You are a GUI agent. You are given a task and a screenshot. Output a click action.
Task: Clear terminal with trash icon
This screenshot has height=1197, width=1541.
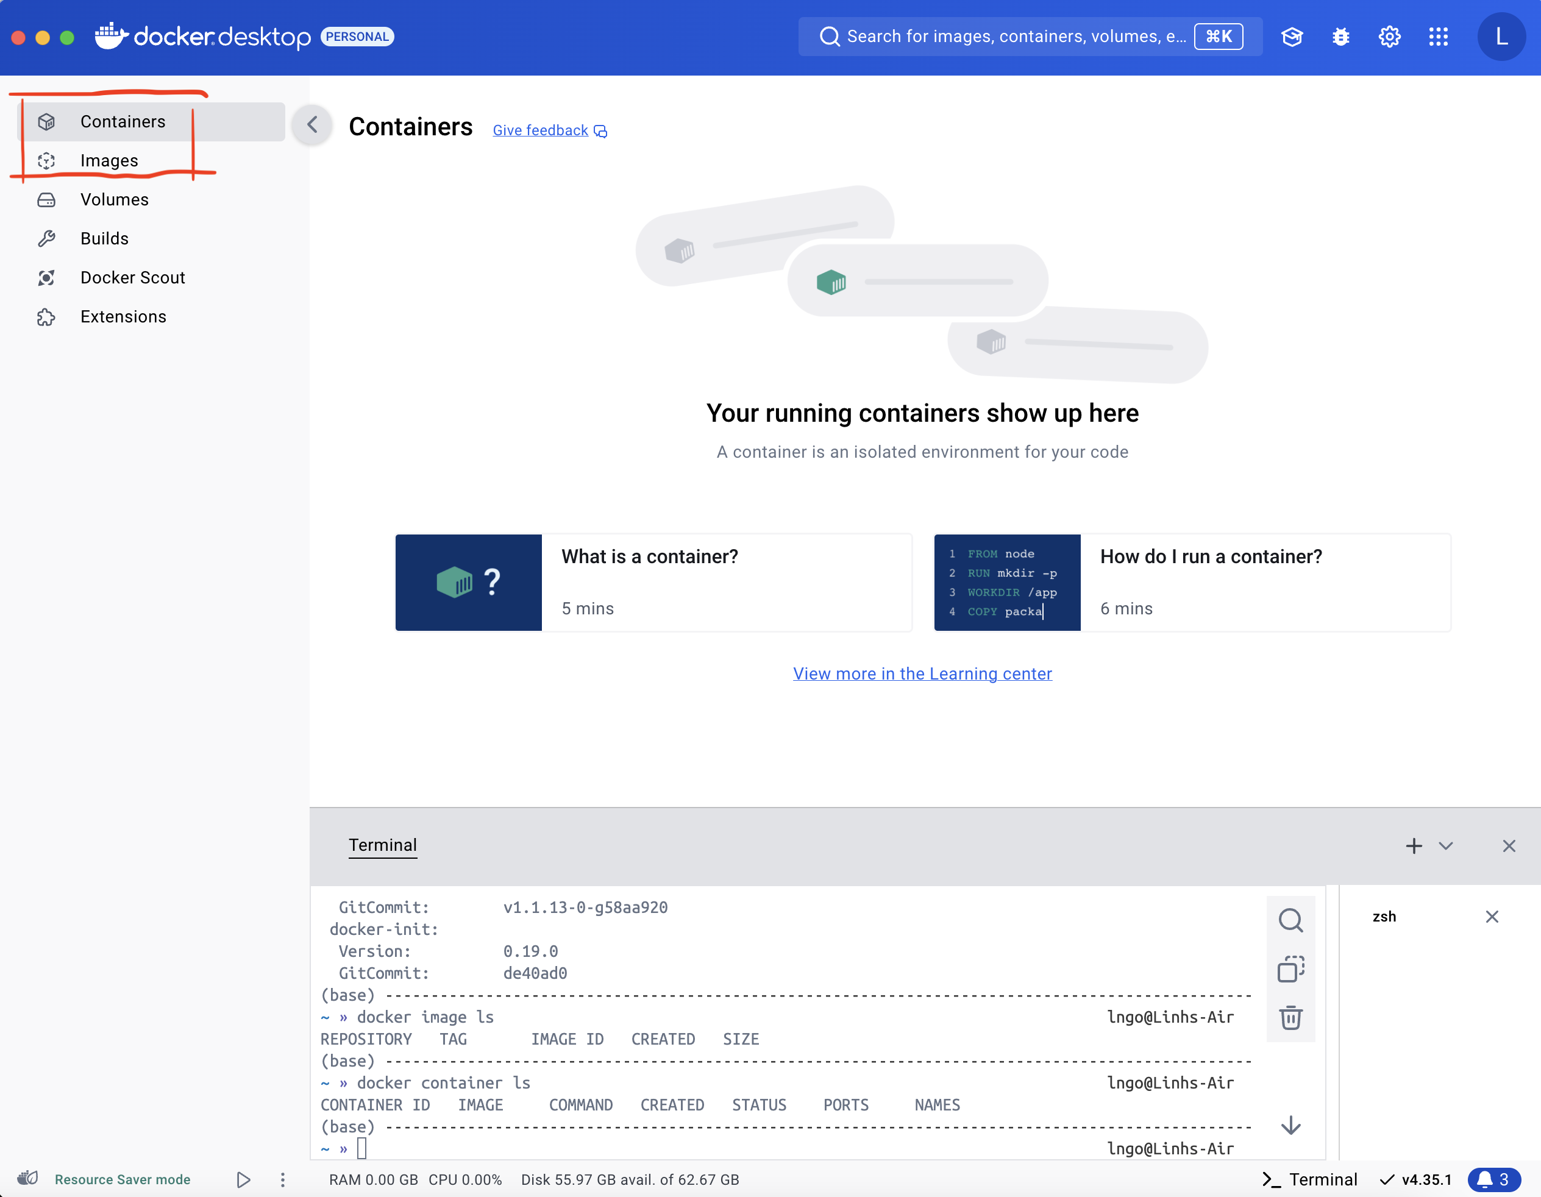(1291, 1018)
